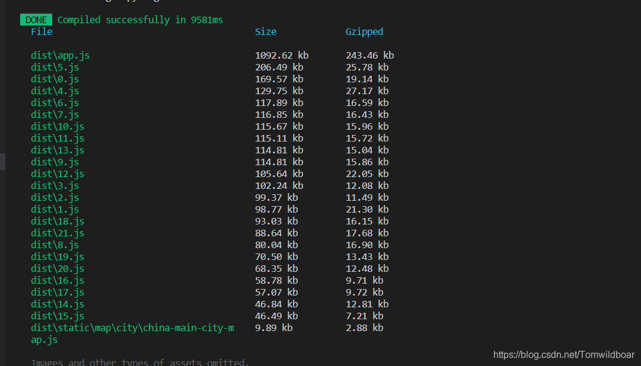Viewport: 641px width, 366px height.
Task: Click the 12.81 kb gzipped value
Action: pos(367,304)
